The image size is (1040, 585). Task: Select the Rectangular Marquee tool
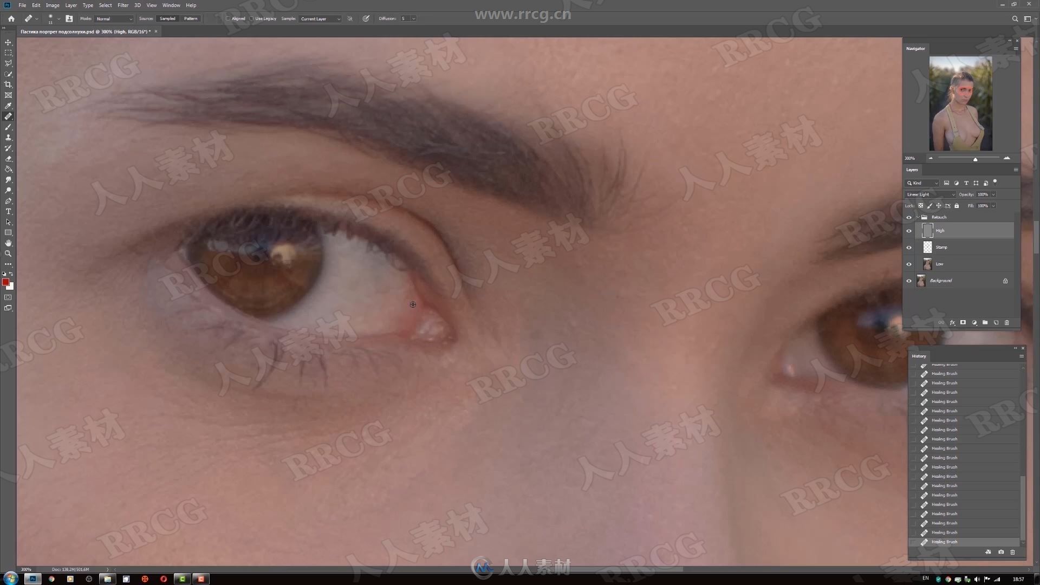[x=8, y=53]
